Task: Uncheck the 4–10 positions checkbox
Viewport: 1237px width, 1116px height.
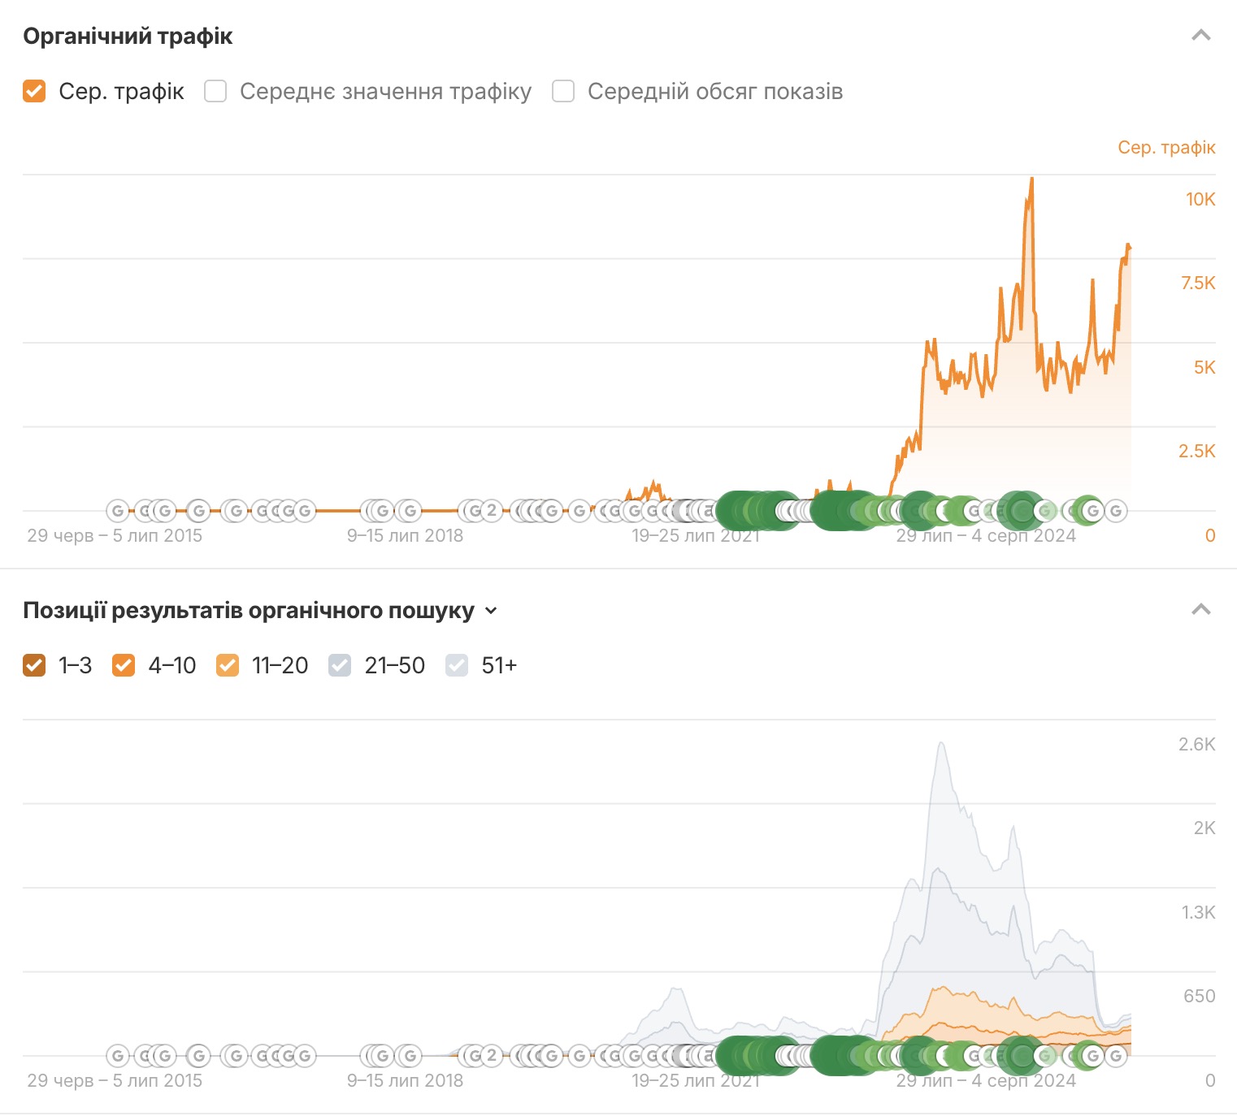Action: pyautogui.click(x=124, y=665)
